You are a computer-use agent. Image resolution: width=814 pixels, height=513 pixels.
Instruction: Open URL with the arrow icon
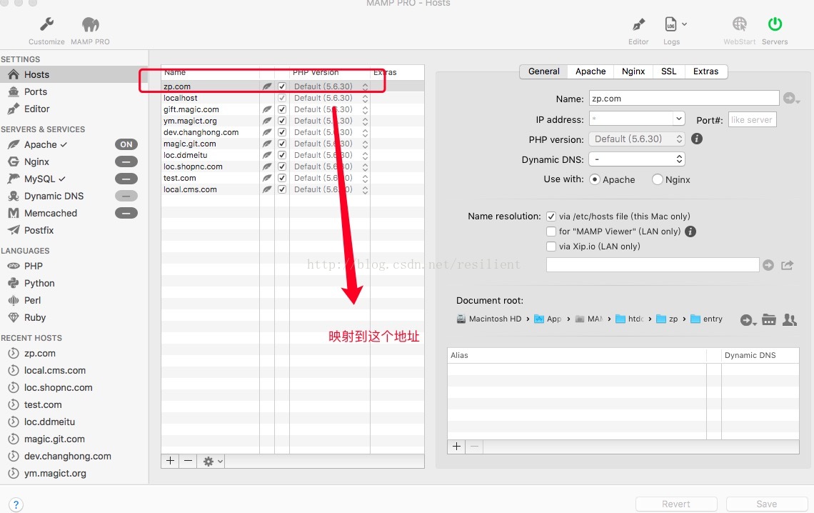pyautogui.click(x=768, y=265)
